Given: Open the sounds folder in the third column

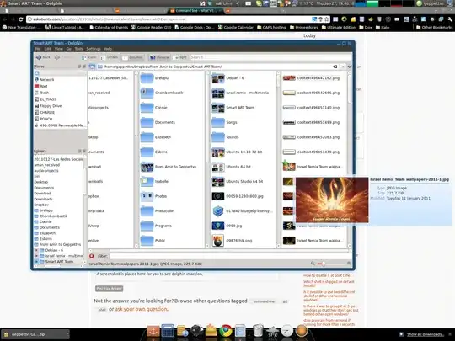Looking at the screenshot, I should point(225,137).
